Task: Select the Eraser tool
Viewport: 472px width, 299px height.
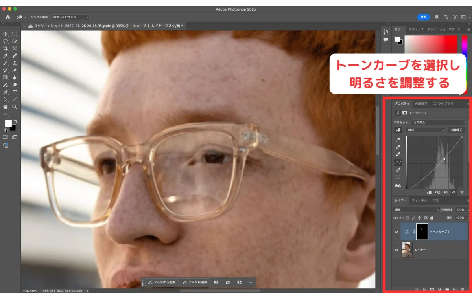Action: click(15, 70)
